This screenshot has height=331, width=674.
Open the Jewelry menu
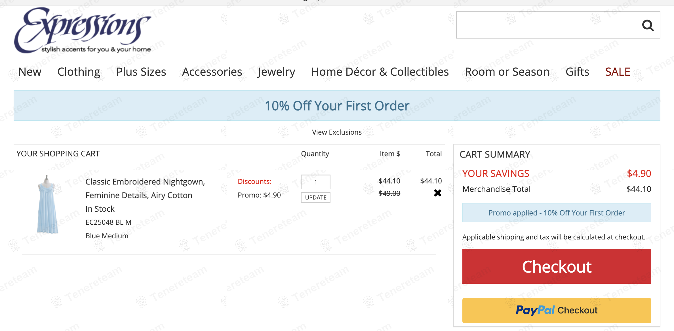pyautogui.click(x=276, y=72)
